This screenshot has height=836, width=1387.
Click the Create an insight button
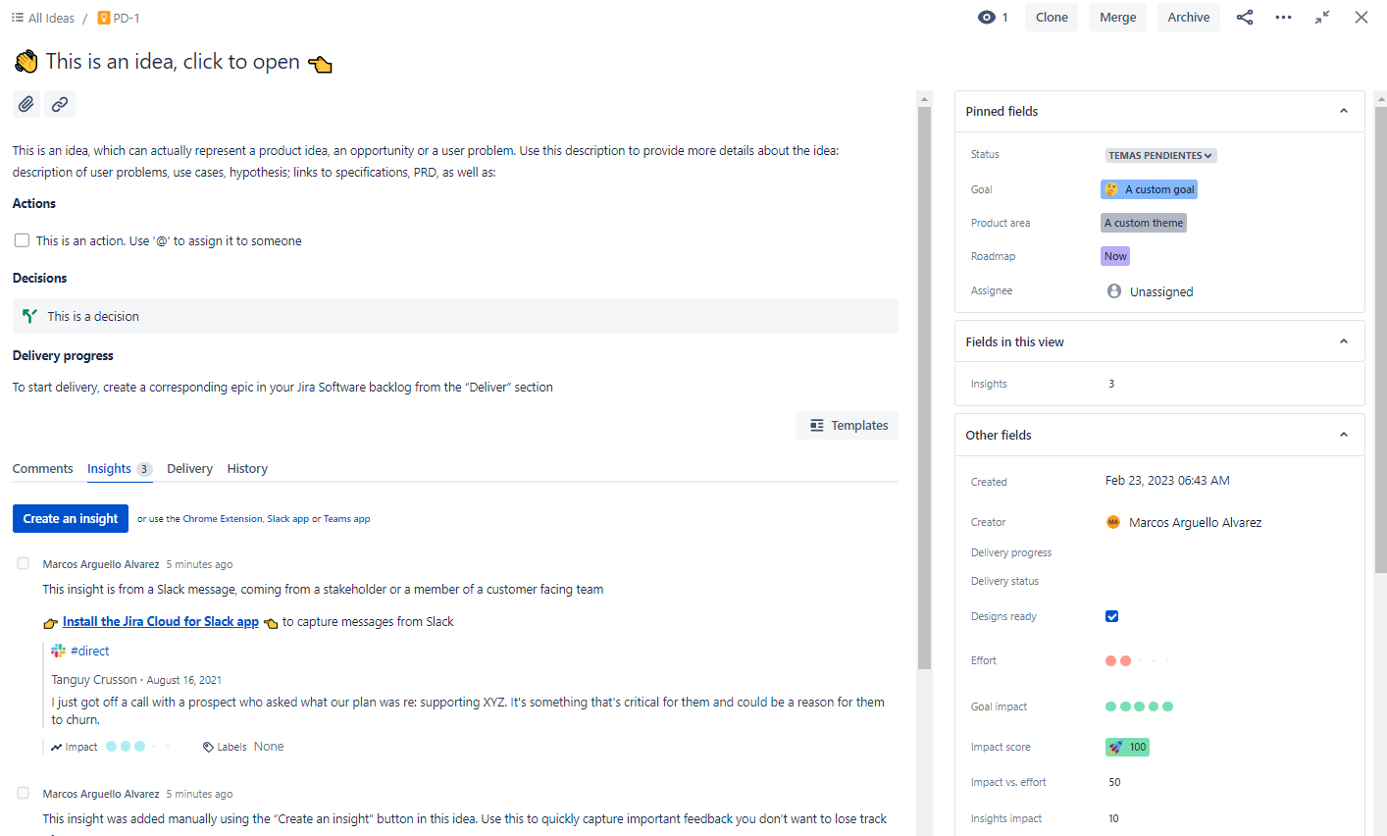point(70,518)
